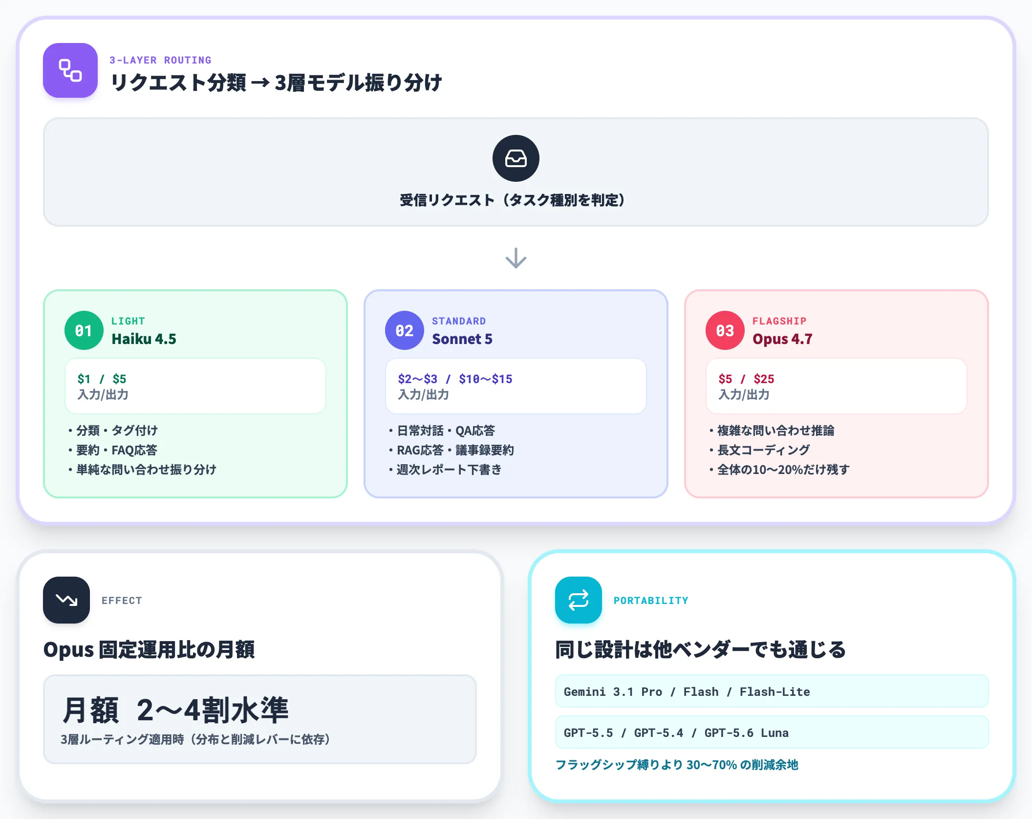
Task: Click '分類・タグ付け' bullet item
Action: tap(113, 431)
